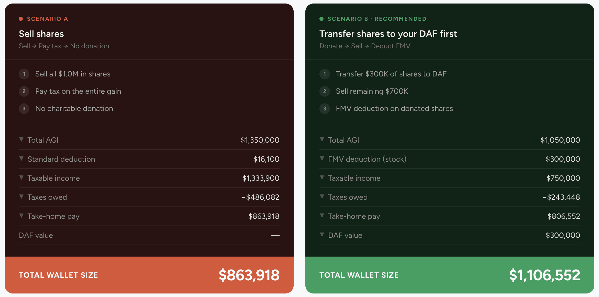Expand Taxable income in Scenario B
The height and width of the screenshot is (297, 599).
click(x=450, y=178)
